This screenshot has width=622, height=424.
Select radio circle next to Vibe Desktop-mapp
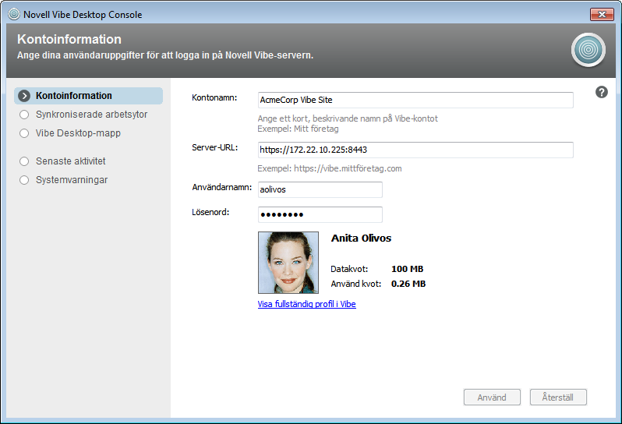[24, 133]
